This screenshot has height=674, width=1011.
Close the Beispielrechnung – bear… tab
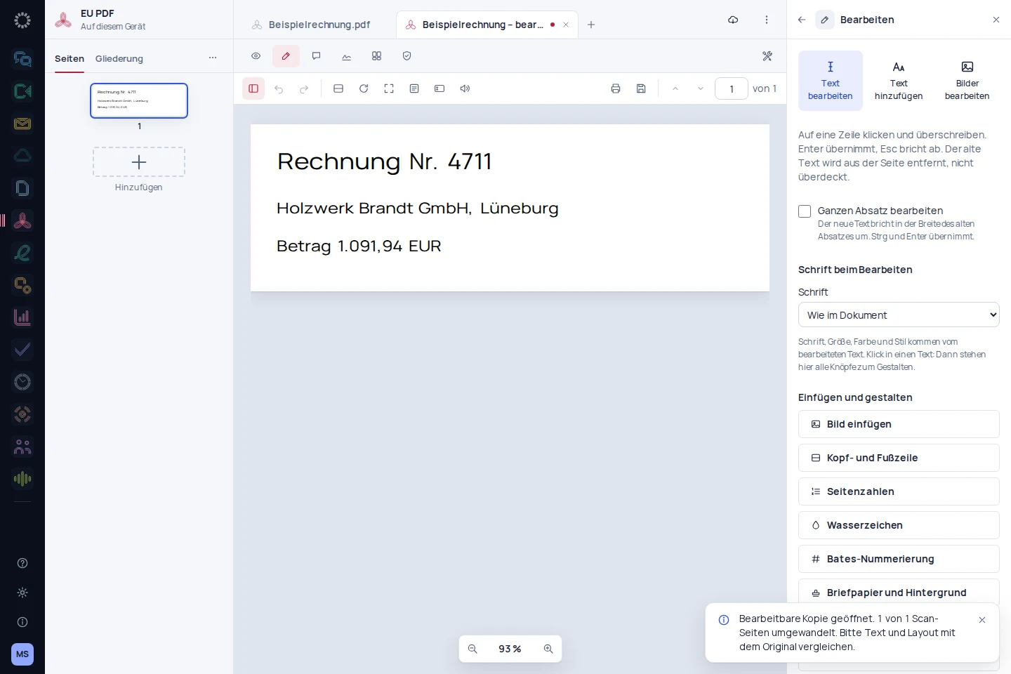coord(566,25)
